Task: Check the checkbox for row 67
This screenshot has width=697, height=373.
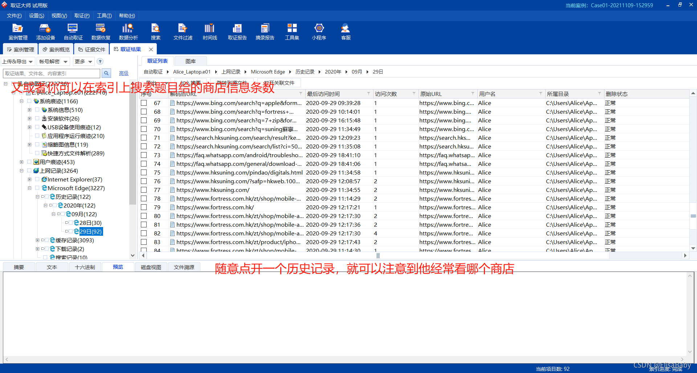Action: [144, 103]
